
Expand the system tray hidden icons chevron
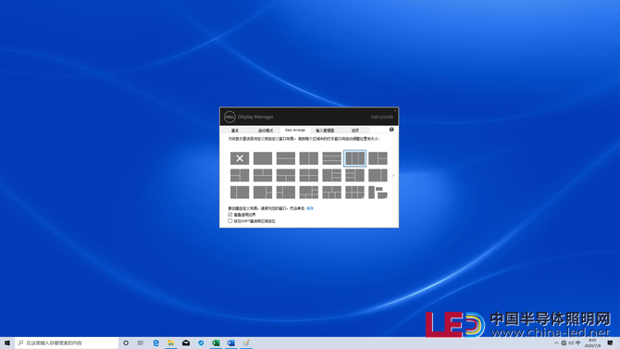[x=556, y=343]
